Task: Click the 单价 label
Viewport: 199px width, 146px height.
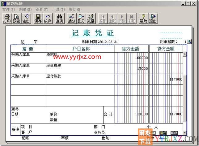Action: coord(53,114)
